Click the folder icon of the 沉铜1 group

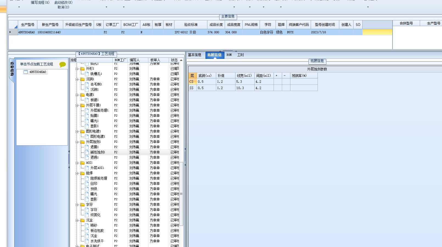tap(82, 79)
